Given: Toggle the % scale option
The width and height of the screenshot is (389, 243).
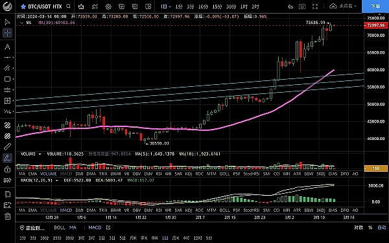Looking at the screenshot, I should (x=370, y=227).
